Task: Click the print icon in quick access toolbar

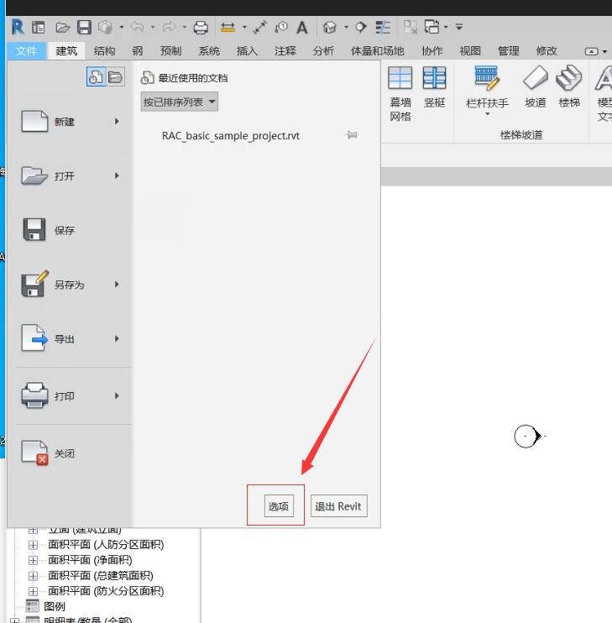Action: tap(201, 28)
